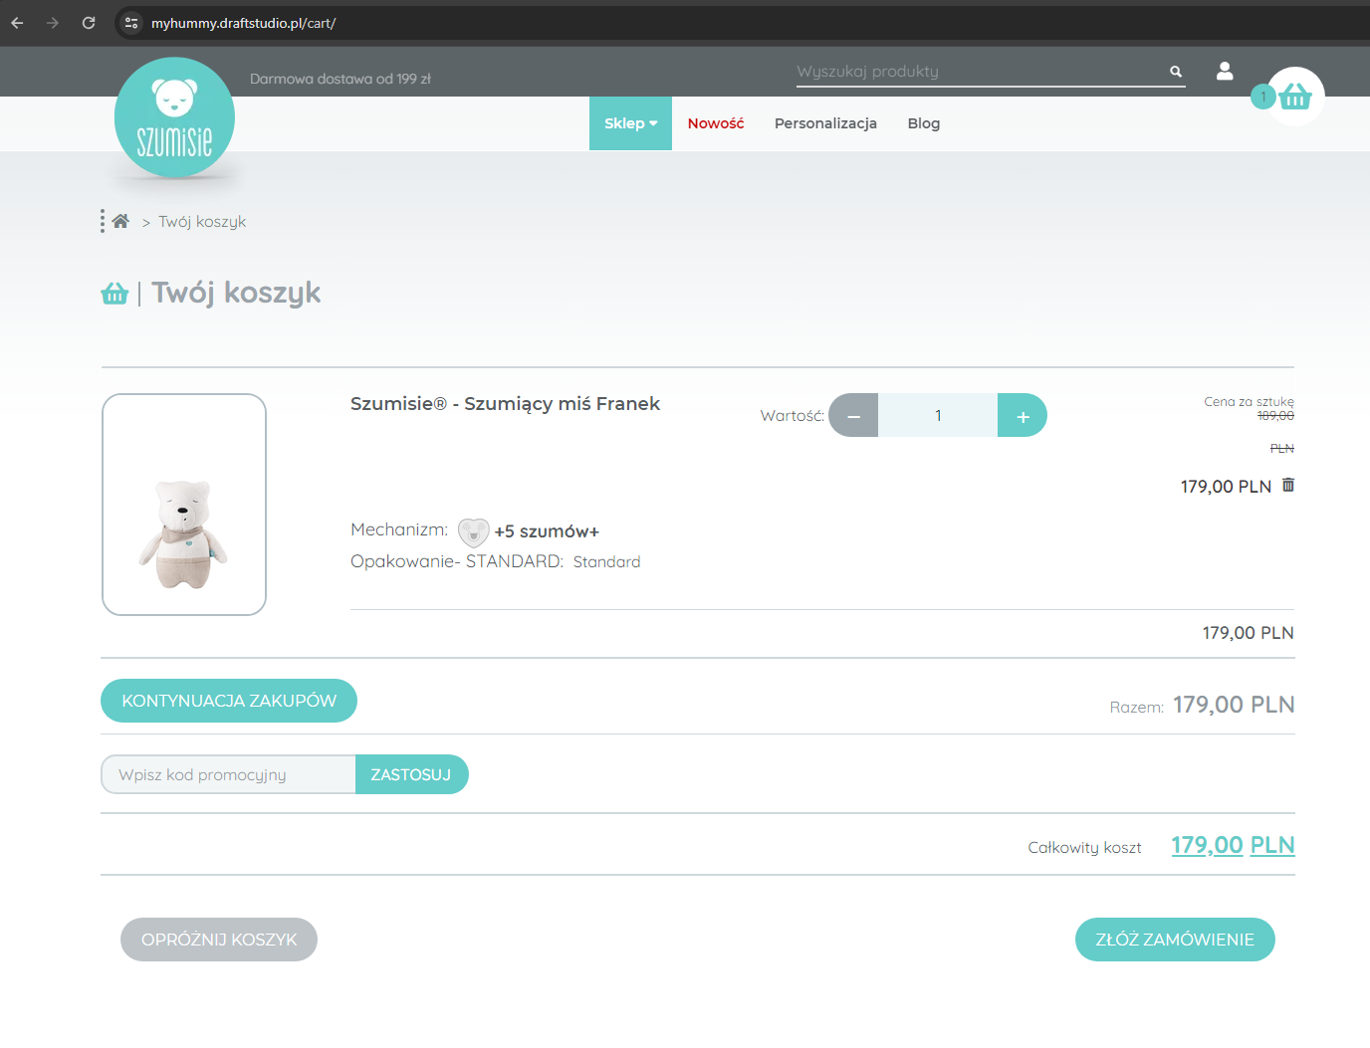Image resolution: width=1370 pixels, height=1048 pixels.
Task: Decrease quantity with the minus button
Action: click(853, 416)
